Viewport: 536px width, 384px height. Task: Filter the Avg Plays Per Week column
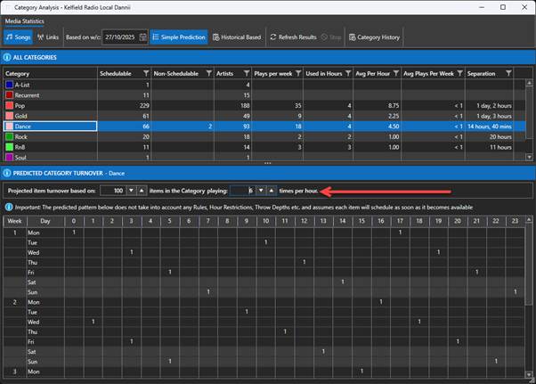[459, 74]
